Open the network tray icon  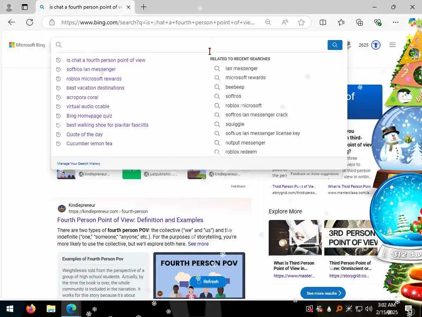coord(359,309)
